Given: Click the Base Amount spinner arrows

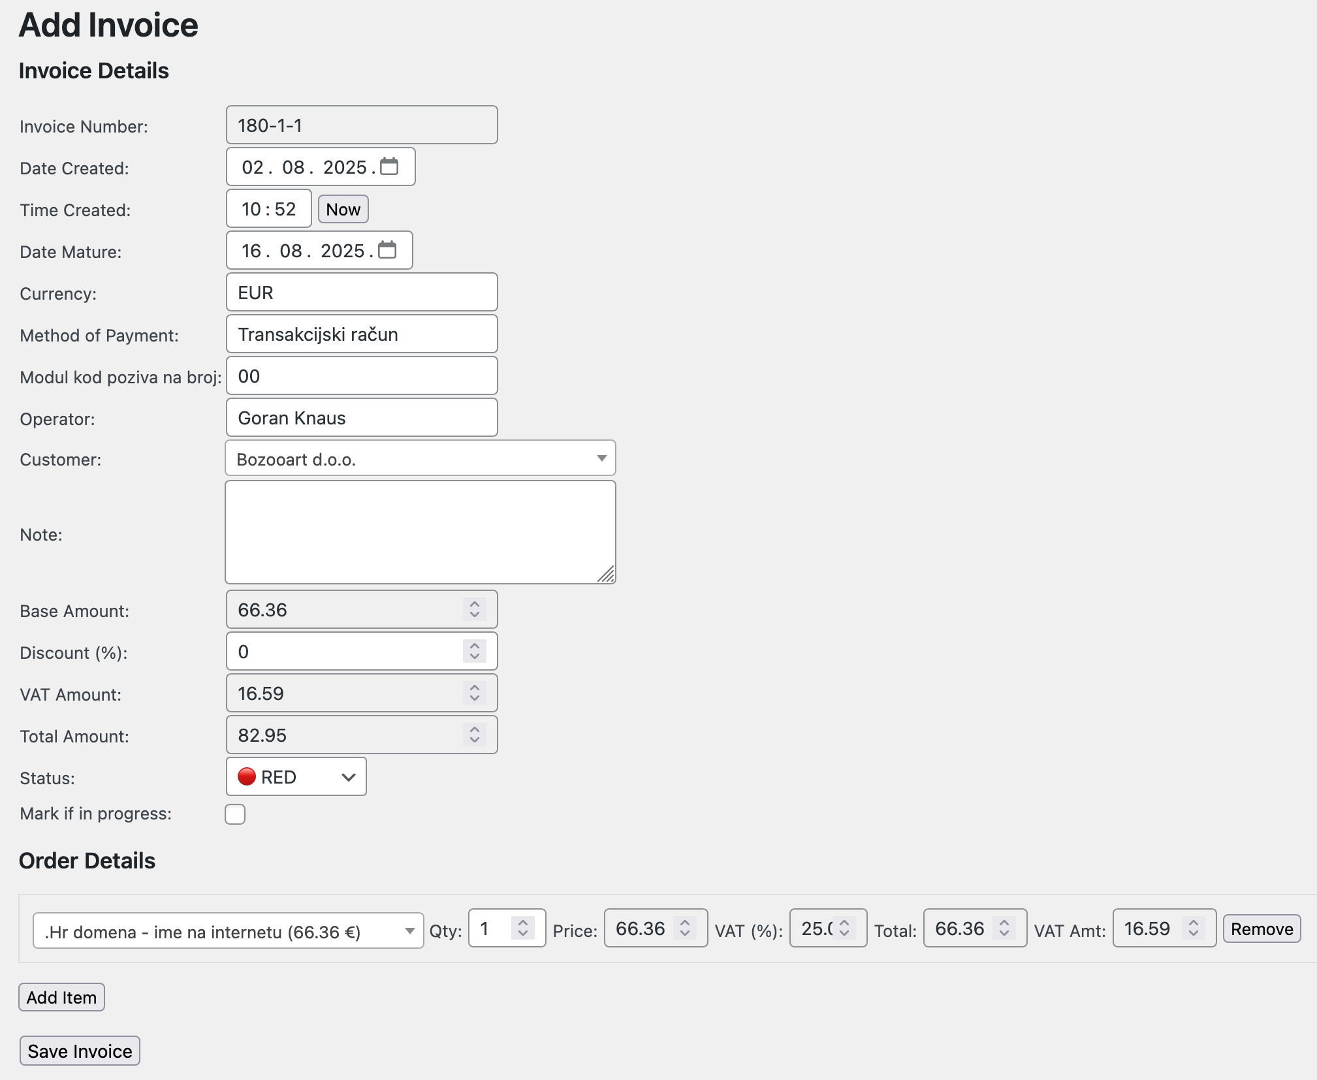Looking at the screenshot, I should tap(475, 609).
